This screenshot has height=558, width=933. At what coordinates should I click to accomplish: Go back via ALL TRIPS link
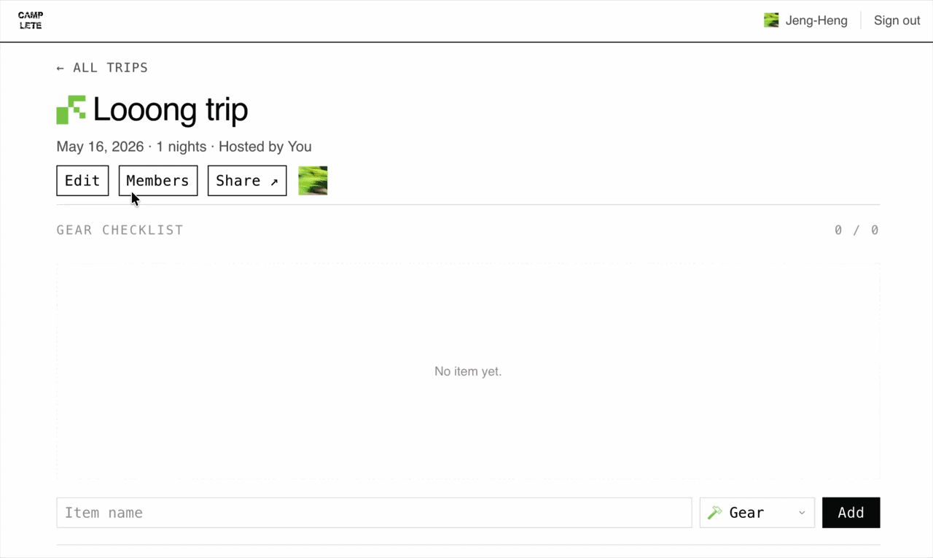click(x=102, y=68)
